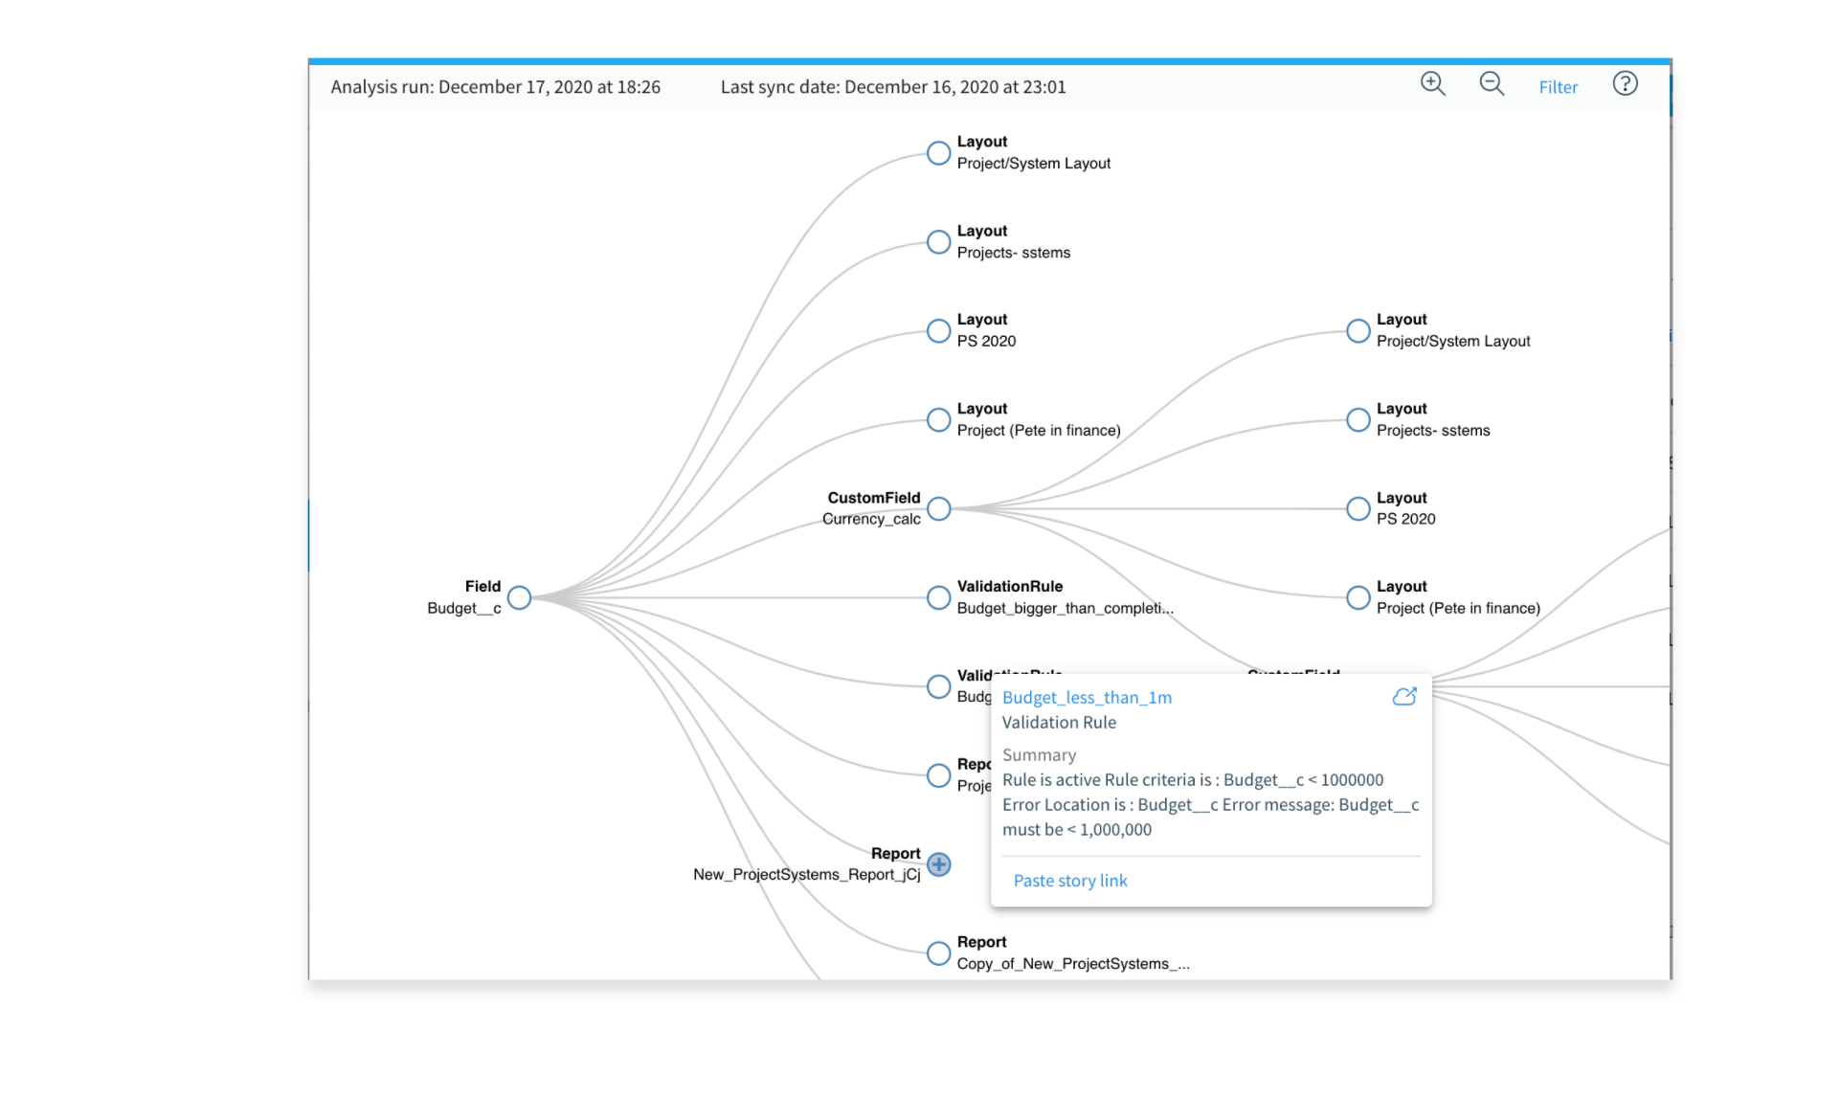Image resolution: width=1840 pixels, height=1120 pixels.
Task: Click the zoom out magnifier icon
Action: coord(1492,84)
